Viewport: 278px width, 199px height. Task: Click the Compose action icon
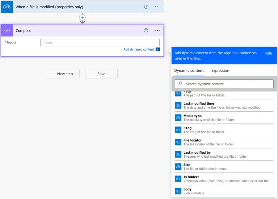click(x=7, y=31)
